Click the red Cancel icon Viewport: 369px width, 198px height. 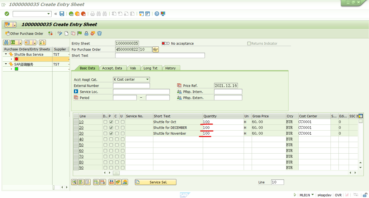[x=83, y=14]
